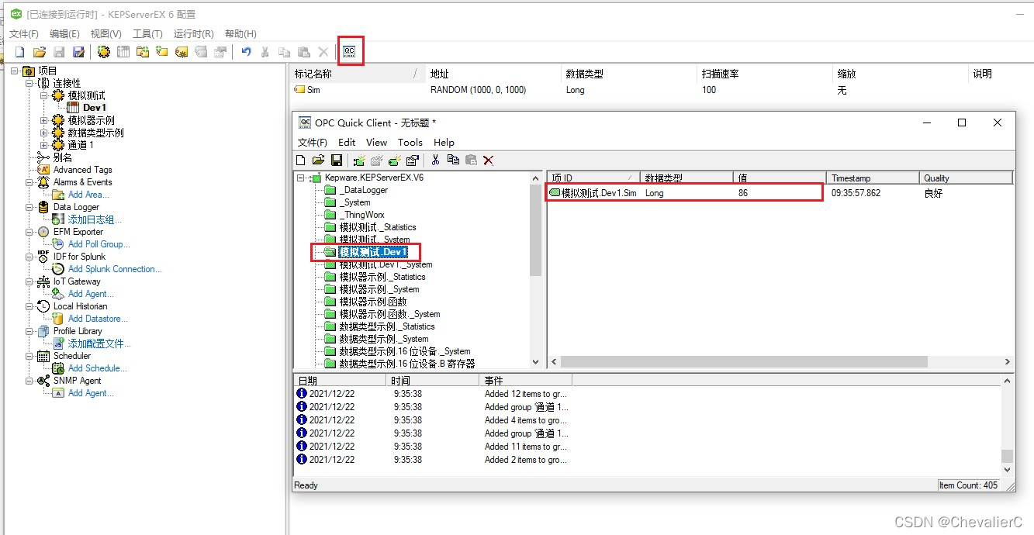Click Add Area... link
This screenshot has height=535, width=1034.
click(88, 195)
